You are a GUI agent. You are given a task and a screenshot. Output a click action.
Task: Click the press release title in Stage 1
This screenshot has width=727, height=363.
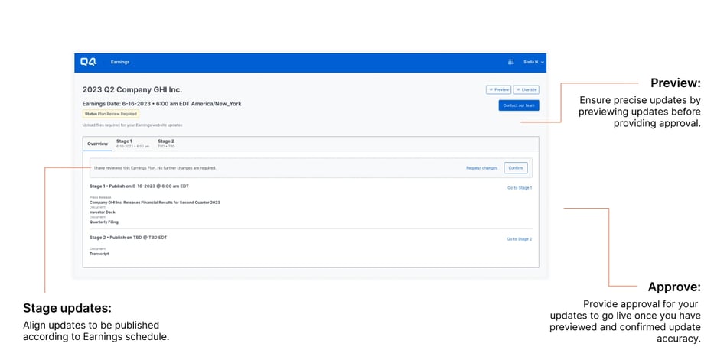coord(154,203)
